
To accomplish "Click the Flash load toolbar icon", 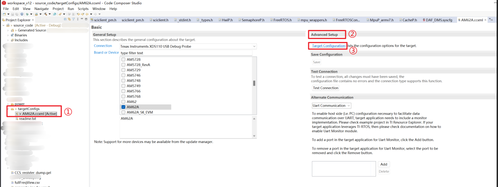I will pos(36,14).
